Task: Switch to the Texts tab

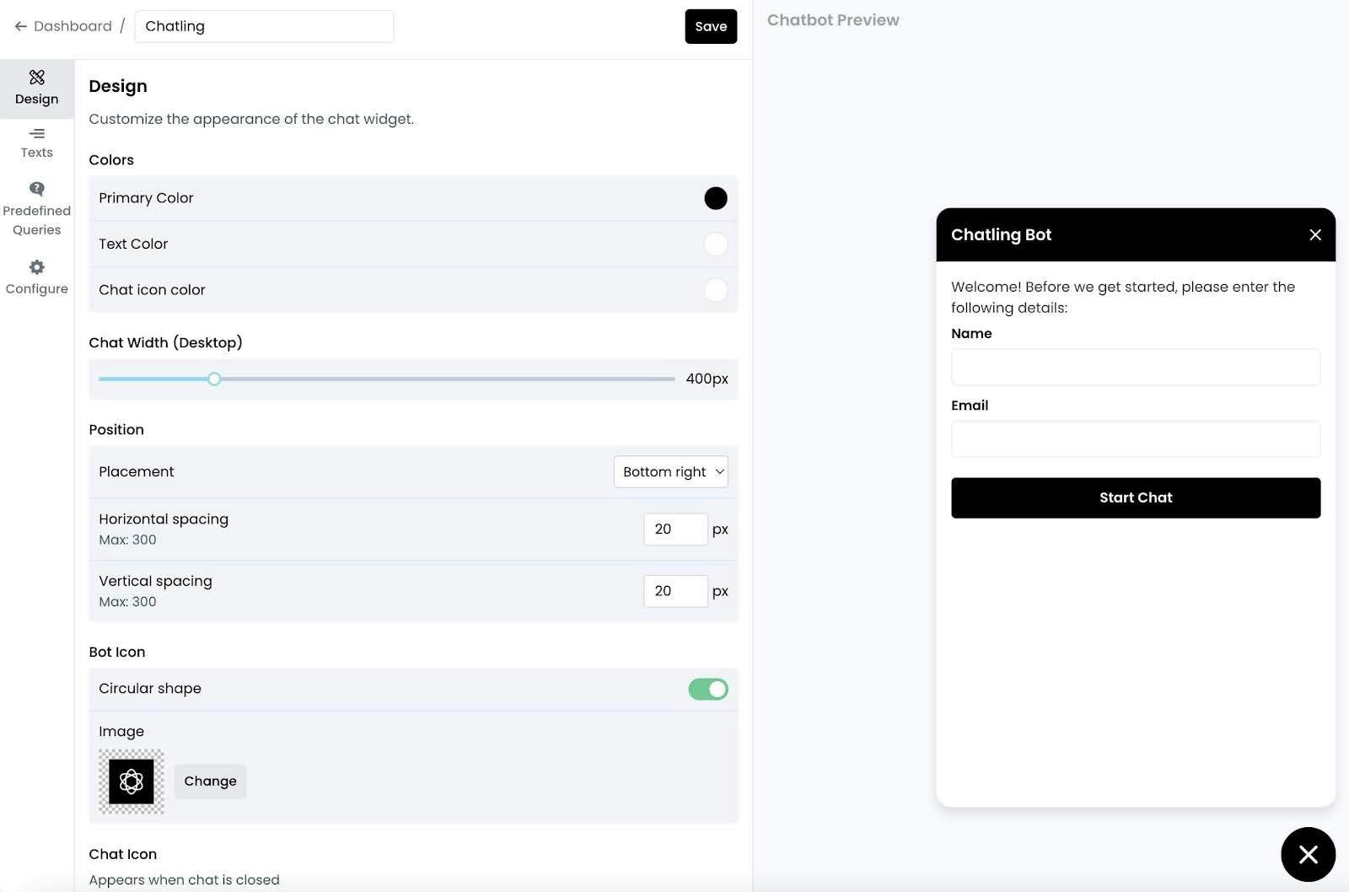Action: pyautogui.click(x=37, y=142)
